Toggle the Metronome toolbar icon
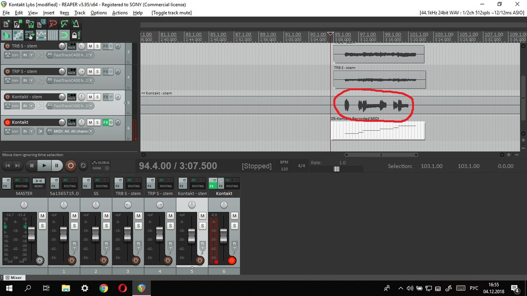This screenshot has width=527, height=296. [76, 24]
